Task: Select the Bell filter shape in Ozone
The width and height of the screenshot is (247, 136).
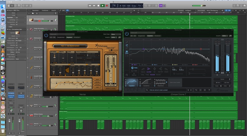Action: tap(155, 70)
